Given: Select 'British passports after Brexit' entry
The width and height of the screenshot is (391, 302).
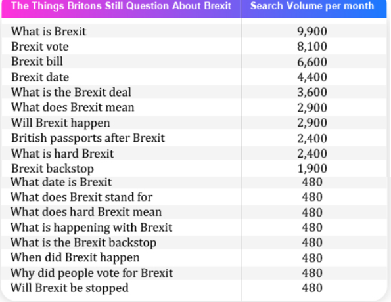Looking at the screenshot, I should coord(88,138).
